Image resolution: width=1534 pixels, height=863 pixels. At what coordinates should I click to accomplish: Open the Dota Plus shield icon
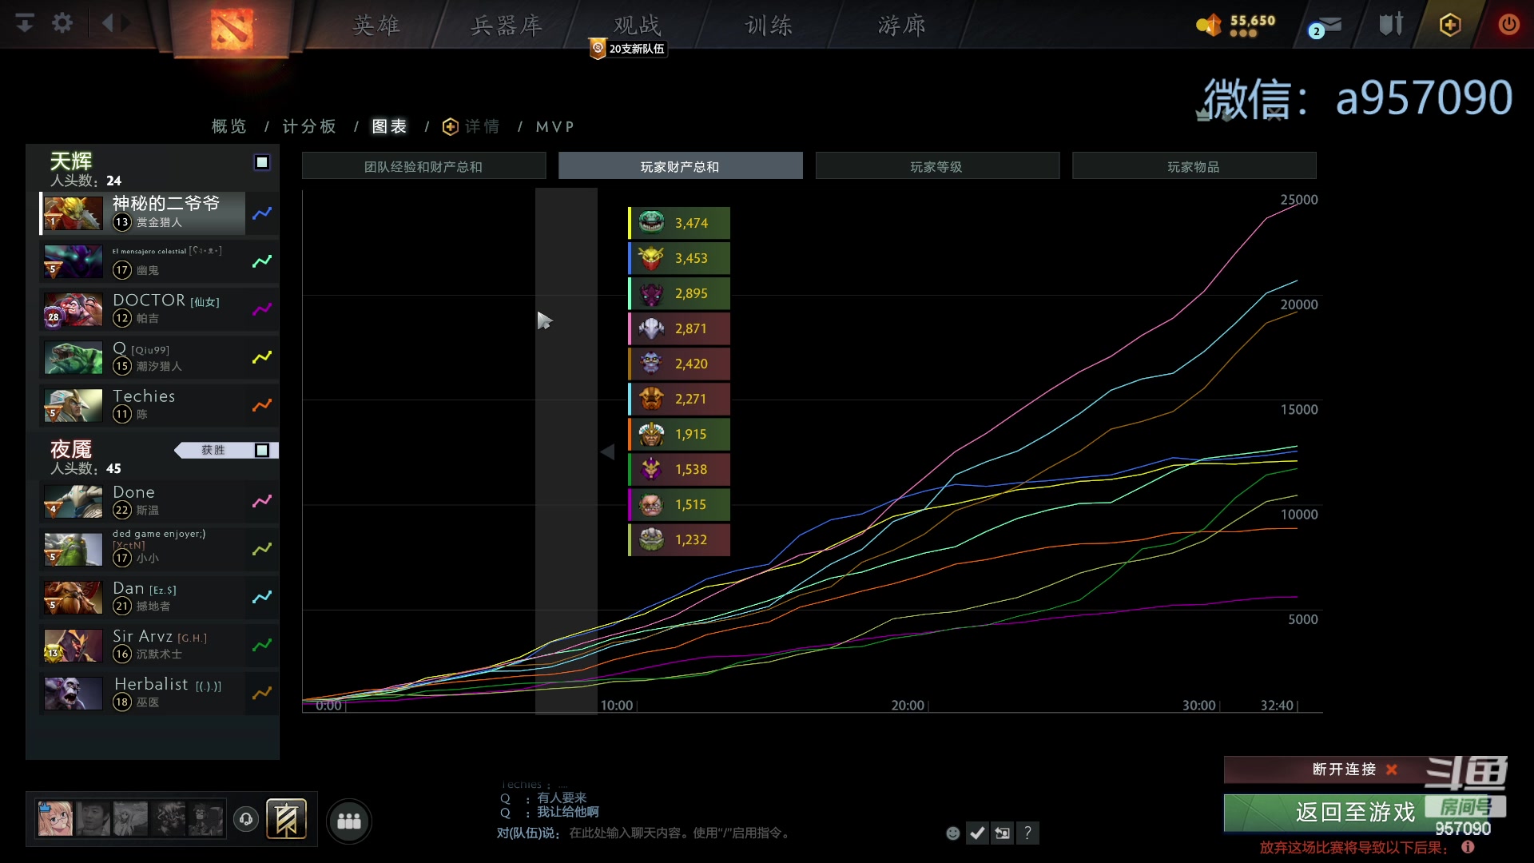click(x=1449, y=25)
